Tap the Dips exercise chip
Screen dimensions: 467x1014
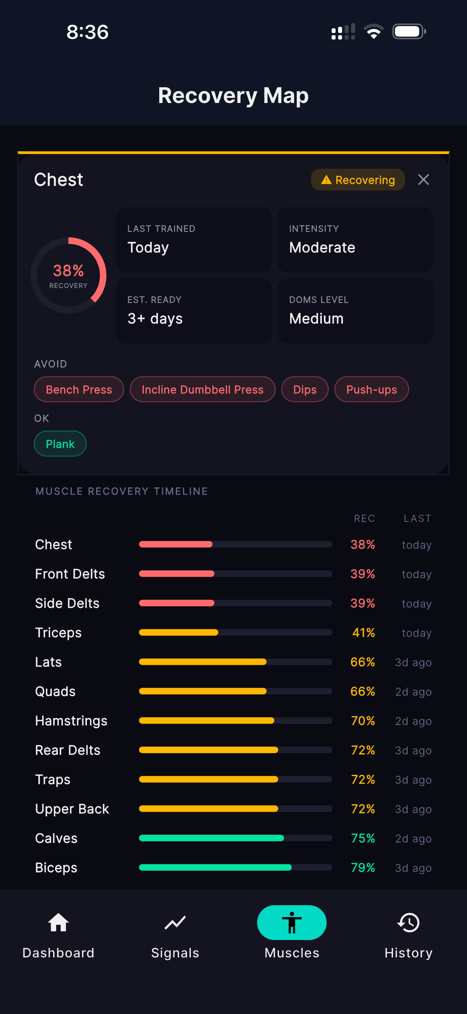[x=305, y=390]
